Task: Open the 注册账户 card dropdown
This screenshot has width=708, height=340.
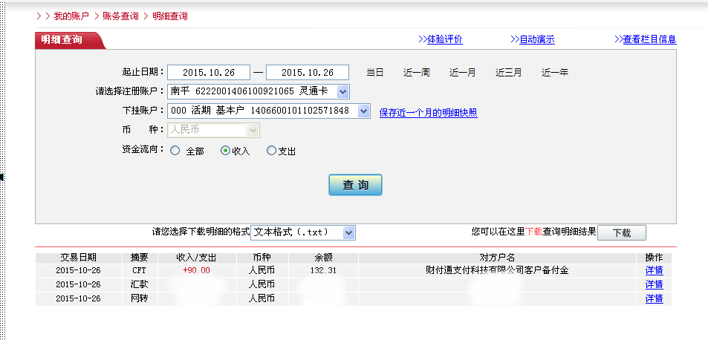Action: click(x=342, y=91)
